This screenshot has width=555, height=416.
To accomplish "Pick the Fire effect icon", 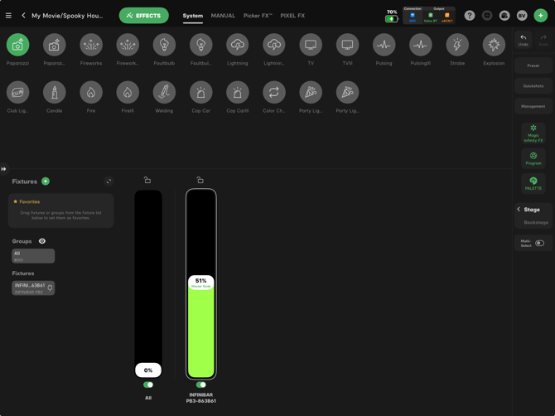I will [91, 93].
